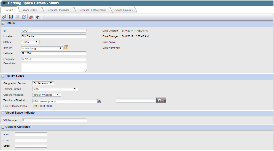Click the Latitude input field
Screen dimensions: 274x151
coord(54,53)
